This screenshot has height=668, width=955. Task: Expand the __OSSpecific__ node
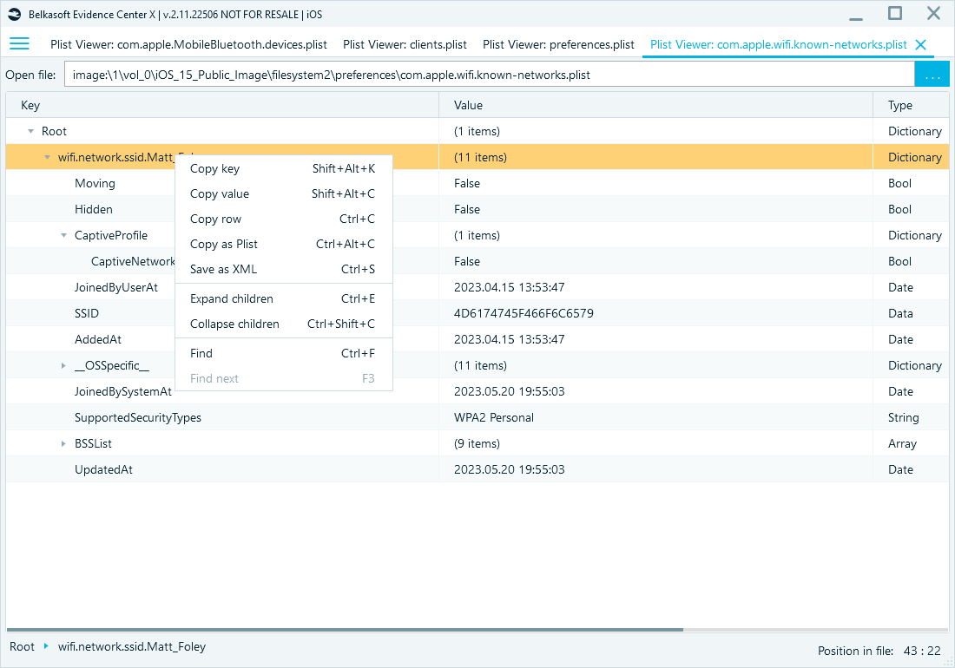pyautogui.click(x=63, y=365)
